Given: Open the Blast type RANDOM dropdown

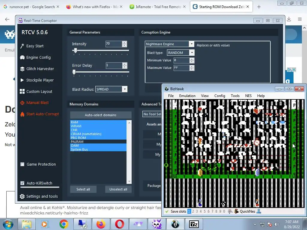Looking at the screenshot, I should [x=192, y=53].
